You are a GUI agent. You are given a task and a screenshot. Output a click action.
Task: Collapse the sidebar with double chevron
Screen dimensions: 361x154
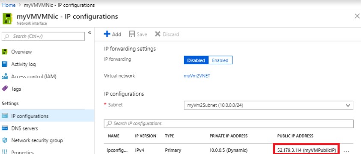click(90, 33)
